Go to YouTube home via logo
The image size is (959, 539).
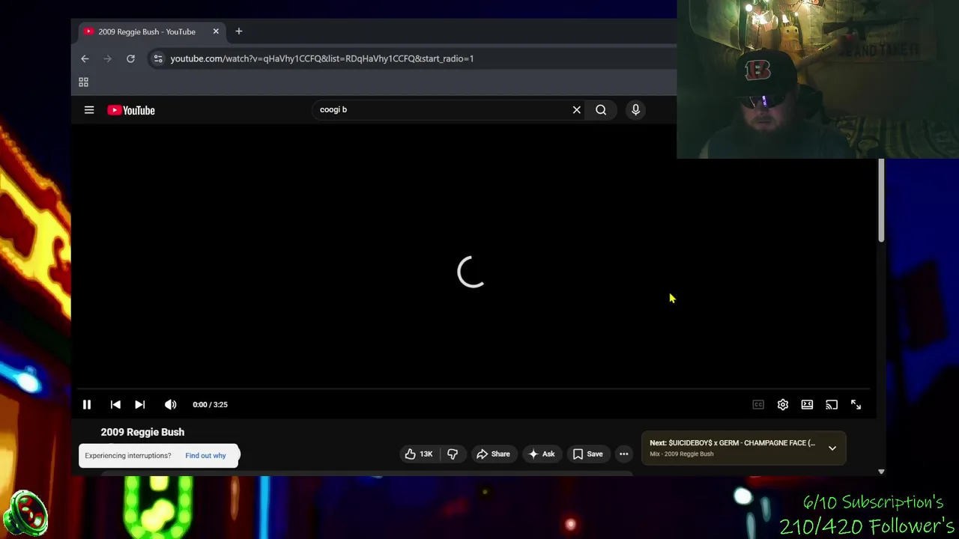pyautogui.click(x=131, y=110)
